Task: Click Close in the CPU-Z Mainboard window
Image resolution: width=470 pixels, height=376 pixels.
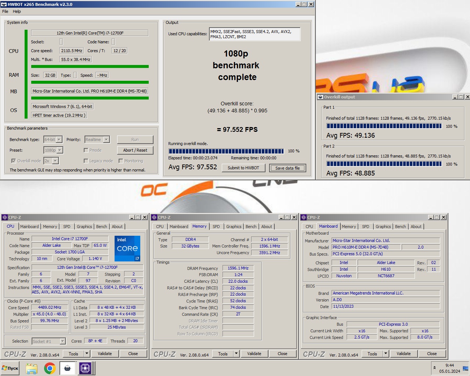Action: tap(432, 354)
